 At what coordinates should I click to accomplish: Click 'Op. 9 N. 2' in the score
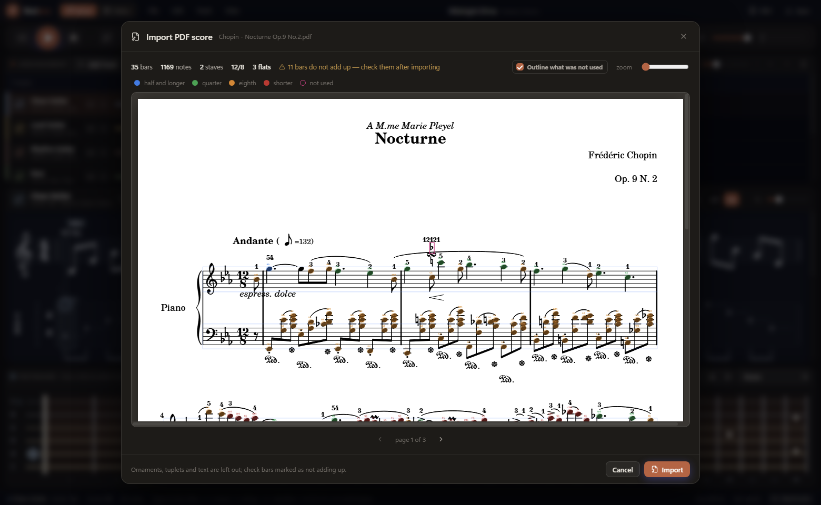[x=636, y=179]
